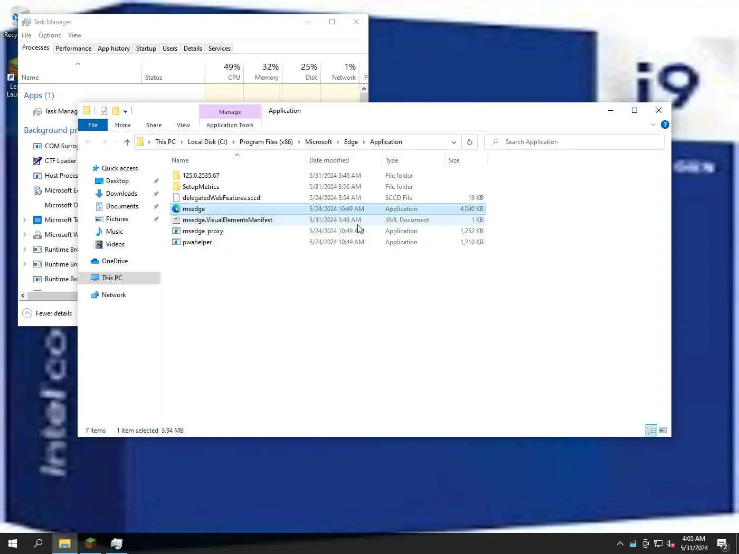739x554 pixels.
Task: Sort files by Name column in Explorer
Action: point(238,160)
